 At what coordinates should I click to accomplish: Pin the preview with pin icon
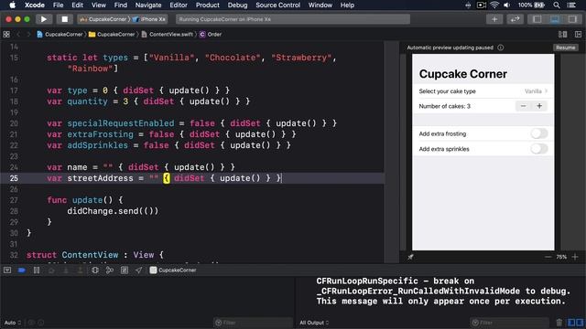tap(410, 257)
